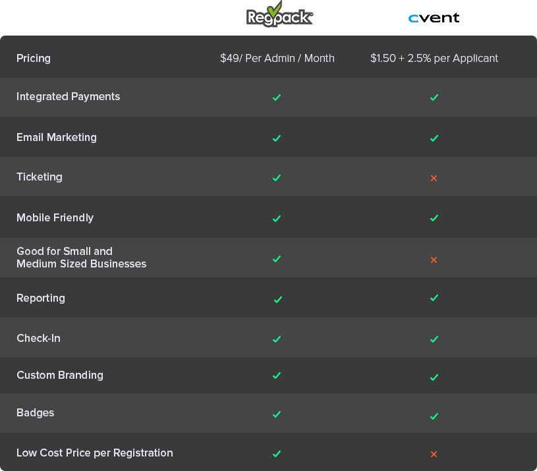
Task: Click the Regpack logo
Action: 279,16
